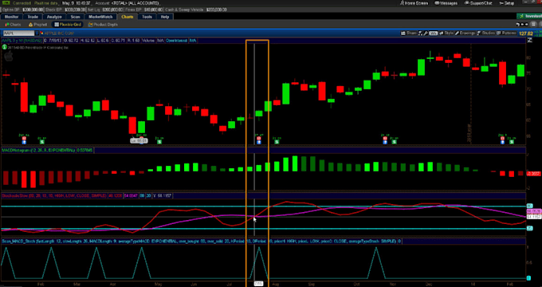
Task: Open the Monitor tab
Action: [11, 17]
